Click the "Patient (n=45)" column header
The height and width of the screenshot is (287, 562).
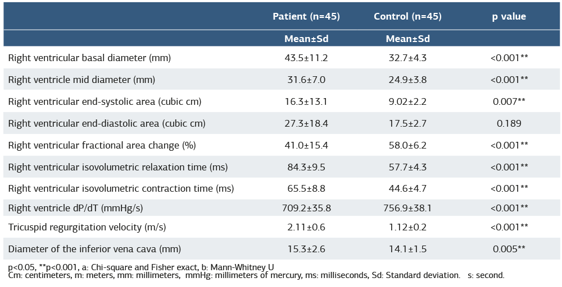pyautogui.click(x=306, y=16)
